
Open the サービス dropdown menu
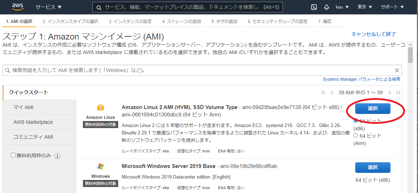(49, 7)
